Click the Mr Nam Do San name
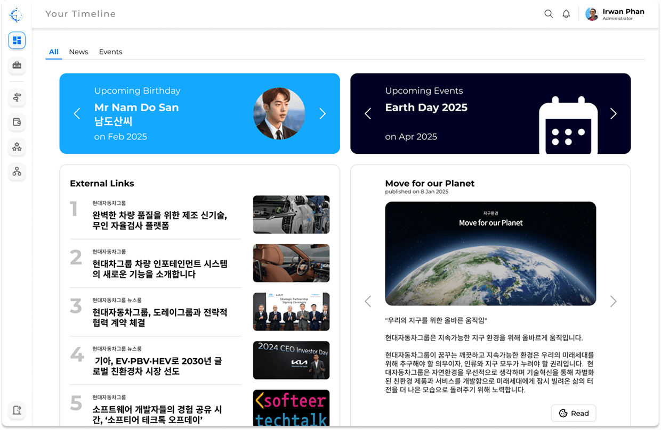The image size is (661, 430). click(x=136, y=107)
